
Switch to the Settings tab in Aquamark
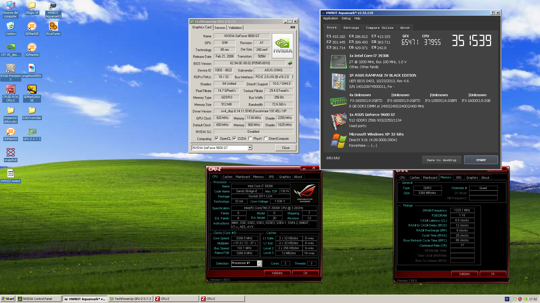(x=351, y=27)
